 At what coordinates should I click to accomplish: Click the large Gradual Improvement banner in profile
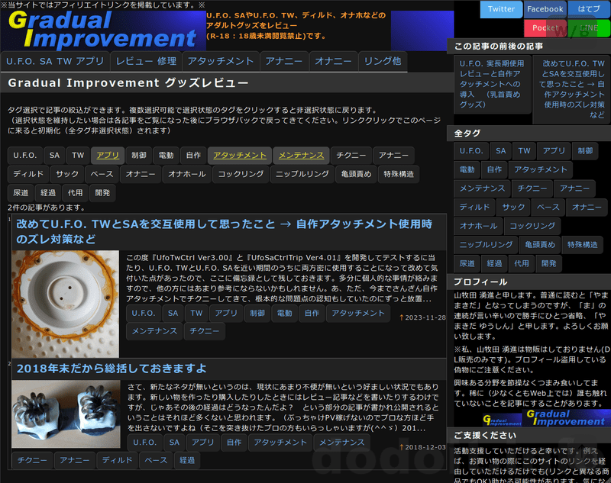click(x=567, y=417)
